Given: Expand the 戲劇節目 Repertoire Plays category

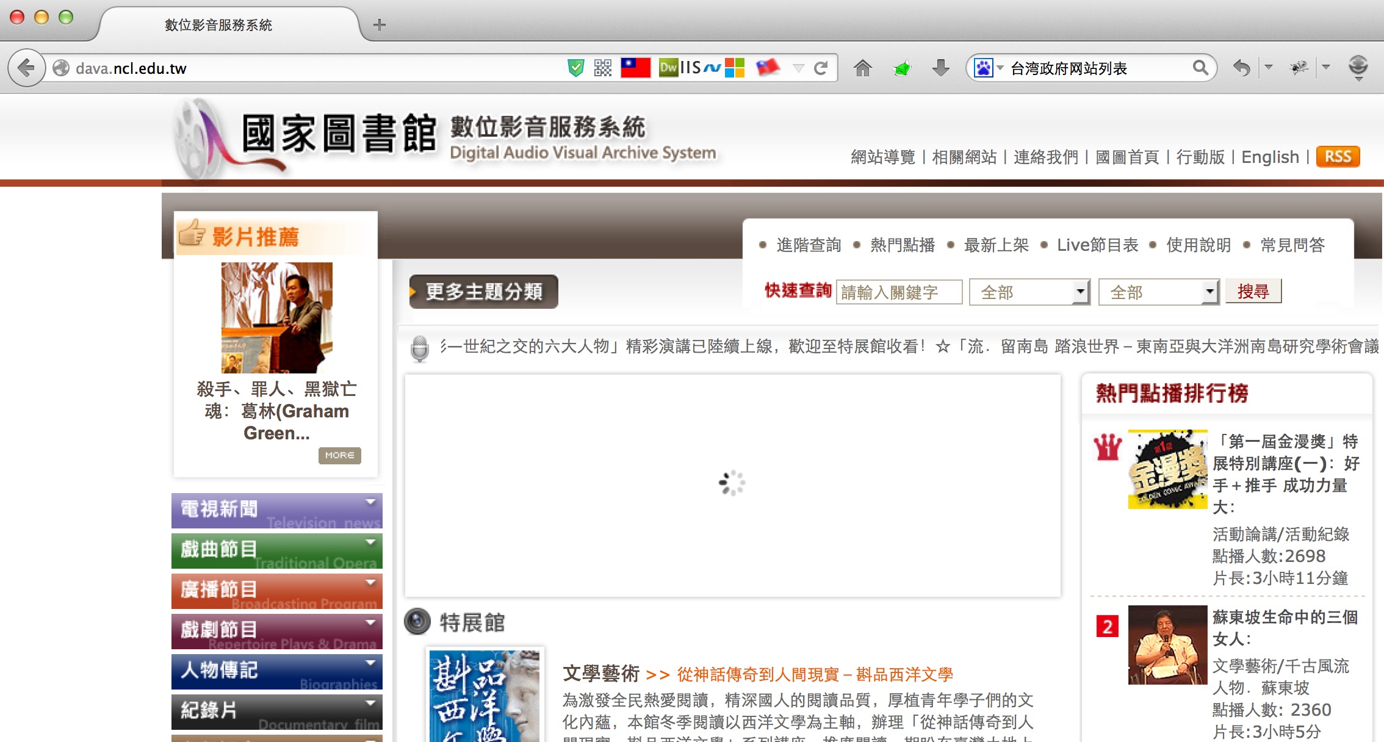Looking at the screenshot, I should point(277,632).
